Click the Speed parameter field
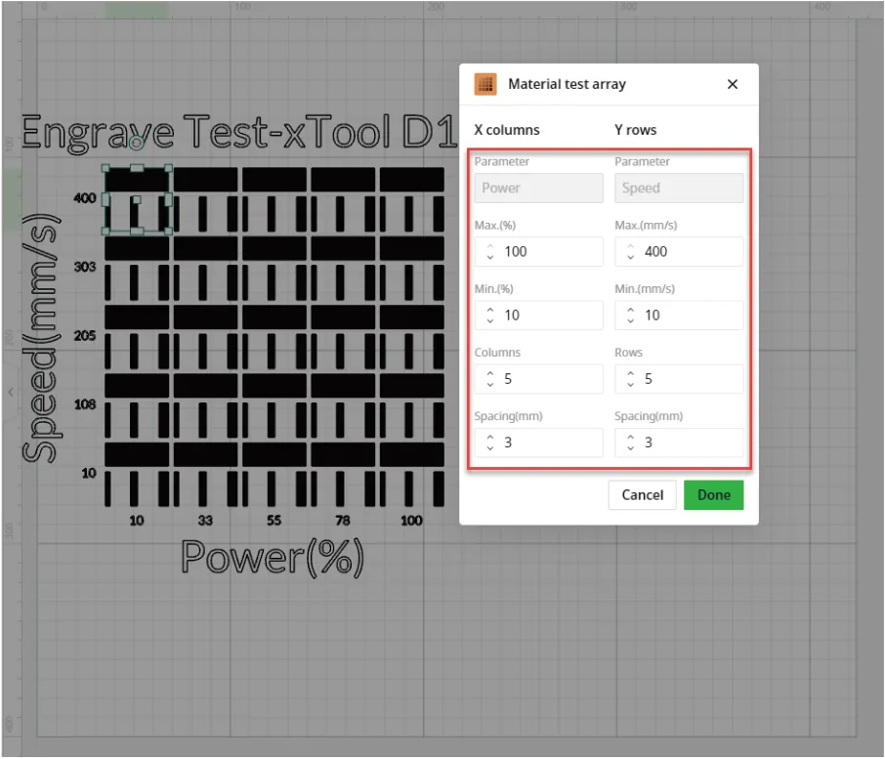This screenshot has width=885, height=759. click(x=679, y=188)
